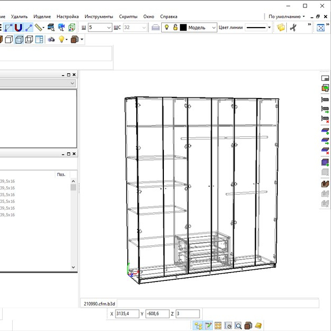The image size is (331, 331).
Task: Open the Цвет линии dropdown arrow
Action: pos(269,28)
